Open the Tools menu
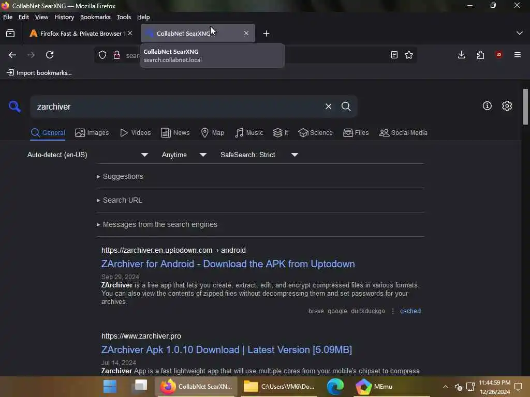Viewport: 530px width, 397px height. point(124,17)
